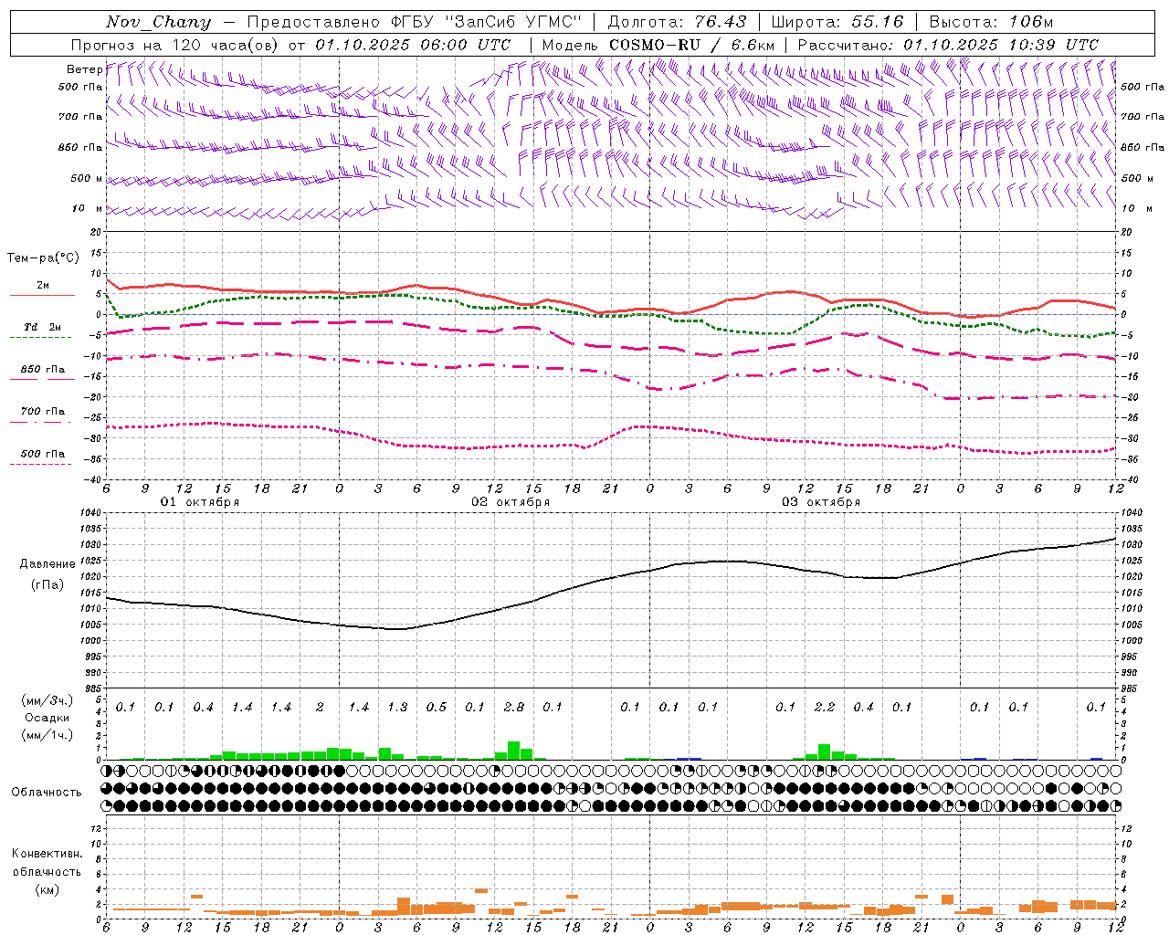The height and width of the screenshot is (935, 1169).
Task: Click the Осадки panel label
Action: point(47,718)
